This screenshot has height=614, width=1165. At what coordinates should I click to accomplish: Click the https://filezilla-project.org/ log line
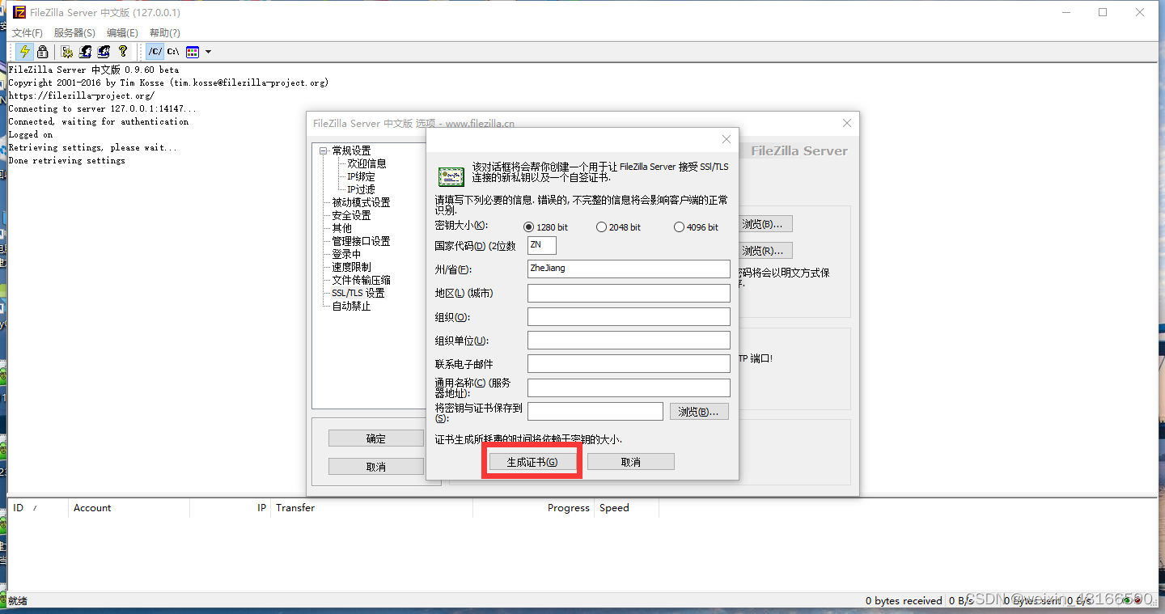[x=81, y=95]
